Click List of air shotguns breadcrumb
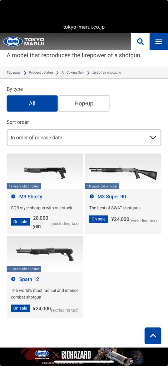This screenshot has height=366, width=168. [x=107, y=72]
